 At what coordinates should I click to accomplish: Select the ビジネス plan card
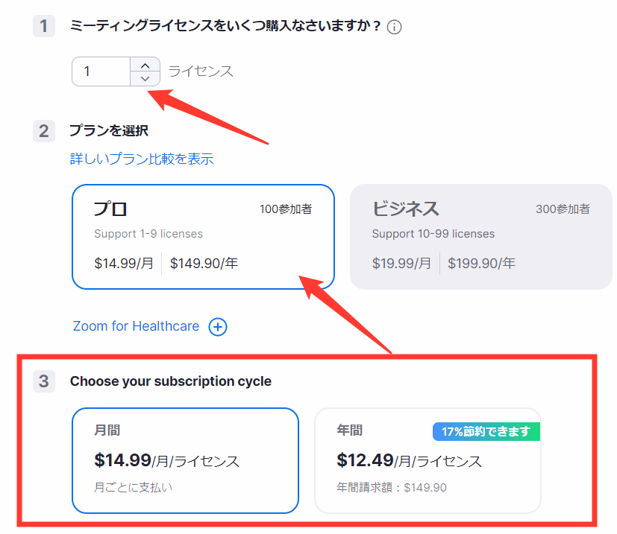(x=480, y=236)
